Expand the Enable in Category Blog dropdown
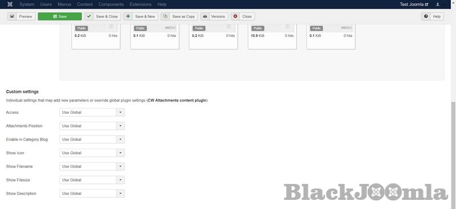The height and width of the screenshot is (209, 456). click(x=92, y=140)
